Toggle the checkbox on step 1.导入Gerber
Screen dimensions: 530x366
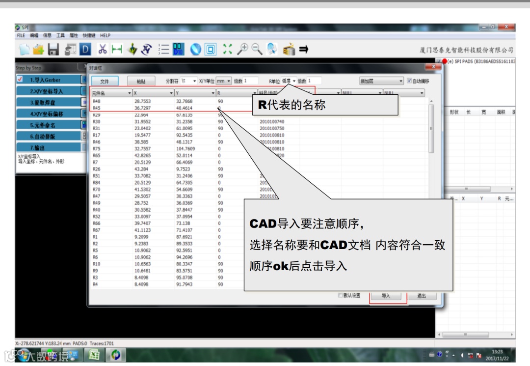tap(20, 79)
